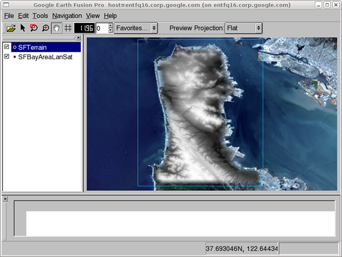Select SFBayAreaLanSat in the layer list
Viewport: 342px width, 257px height.
click(45, 57)
